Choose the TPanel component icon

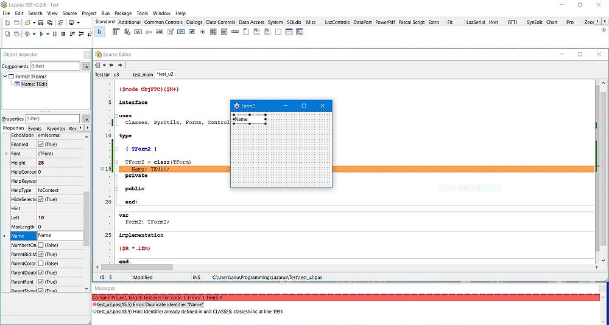(x=278, y=32)
